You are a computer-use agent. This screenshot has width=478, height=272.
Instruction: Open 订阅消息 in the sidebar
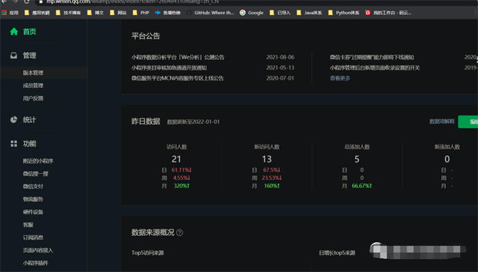(33, 238)
